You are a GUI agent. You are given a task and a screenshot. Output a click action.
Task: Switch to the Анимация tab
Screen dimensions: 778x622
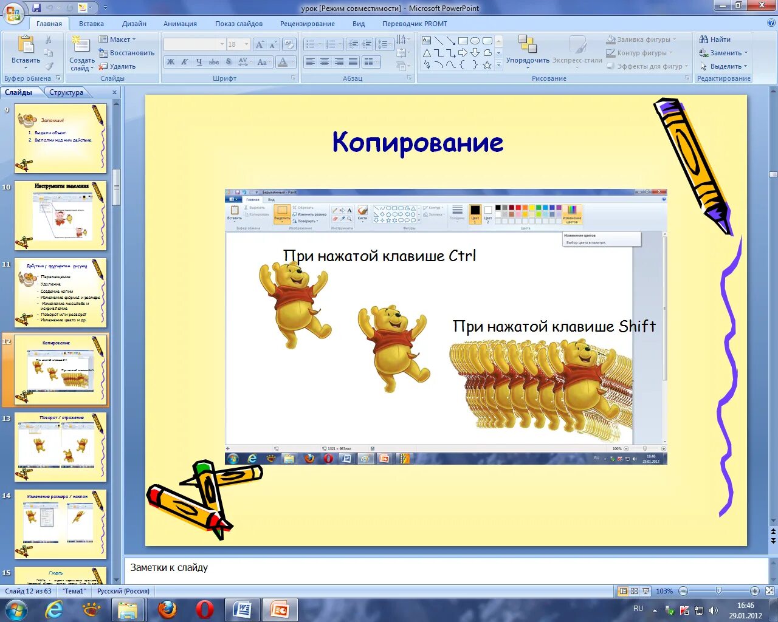pyautogui.click(x=180, y=24)
